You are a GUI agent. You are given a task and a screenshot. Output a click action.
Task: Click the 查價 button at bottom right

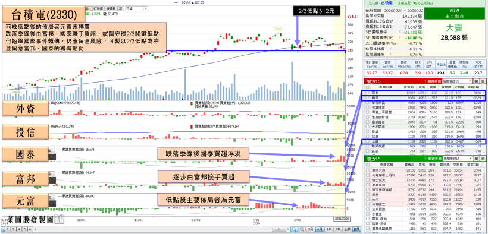point(356,229)
